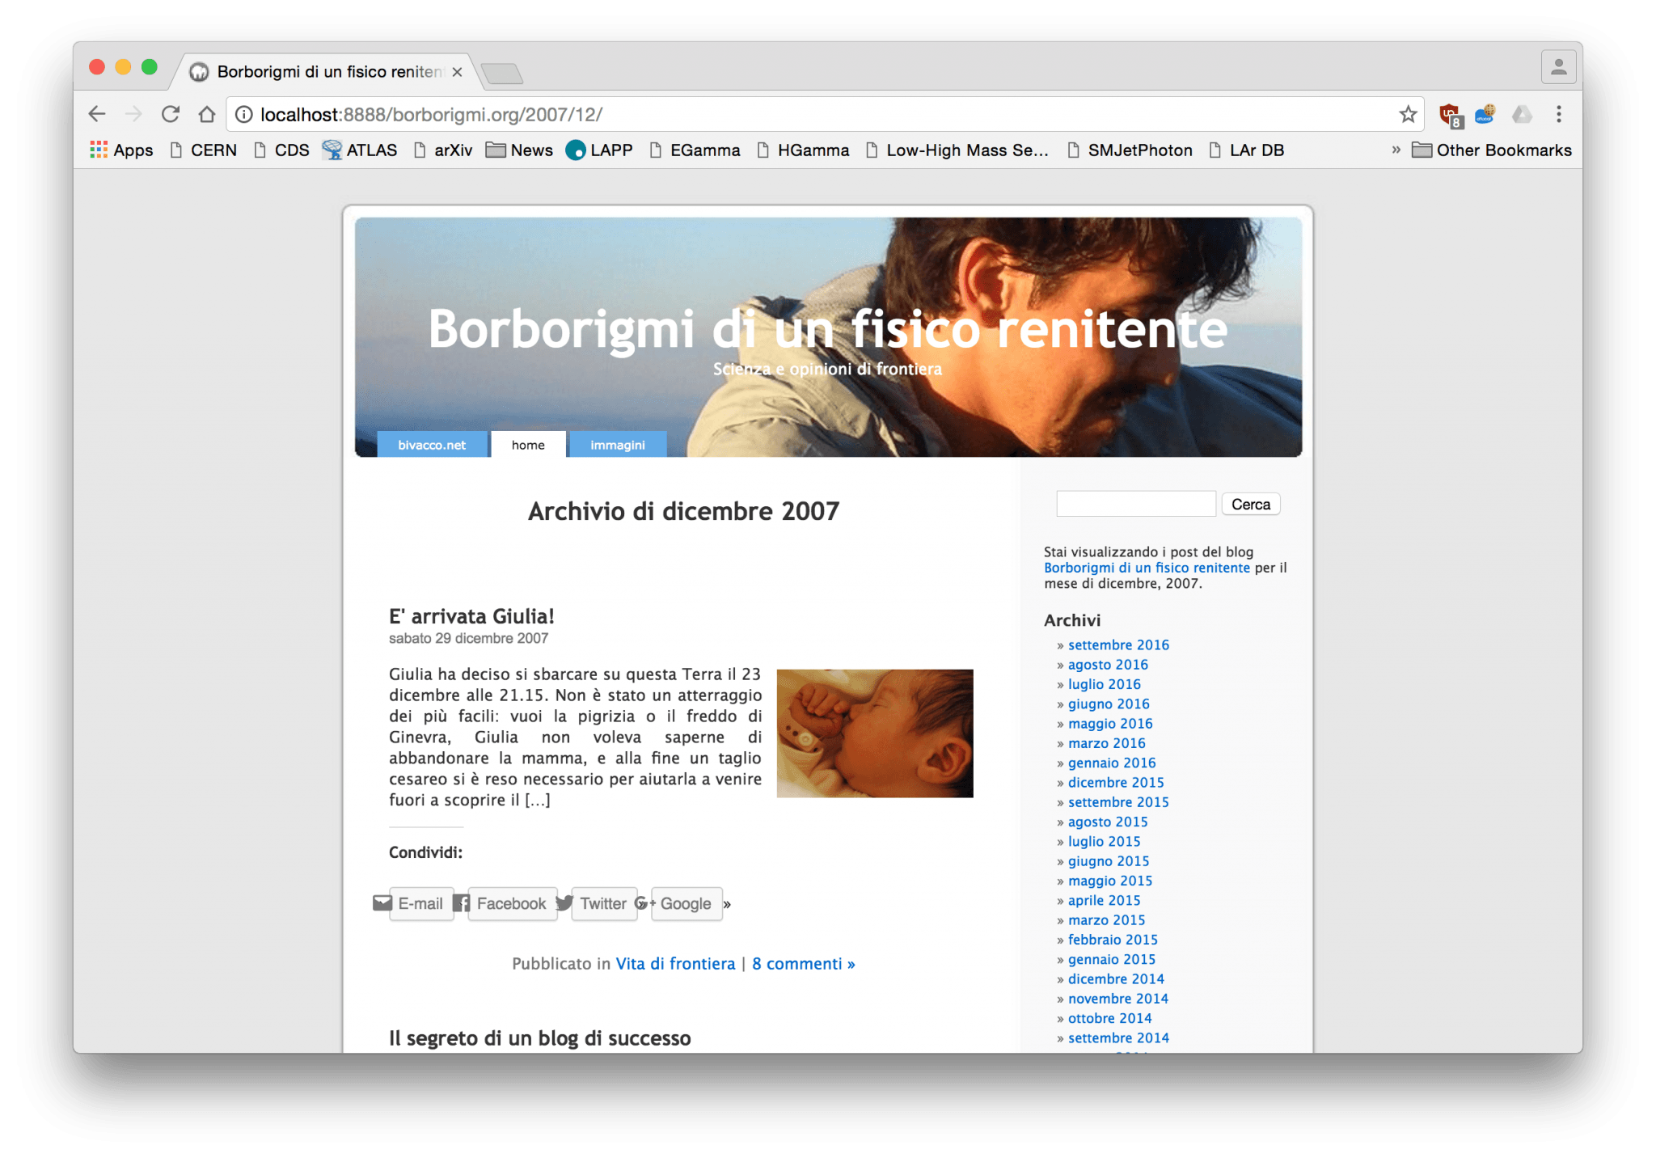This screenshot has height=1158, width=1656.
Task: Go back with the browser back arrow
Action: pos(97,114)
